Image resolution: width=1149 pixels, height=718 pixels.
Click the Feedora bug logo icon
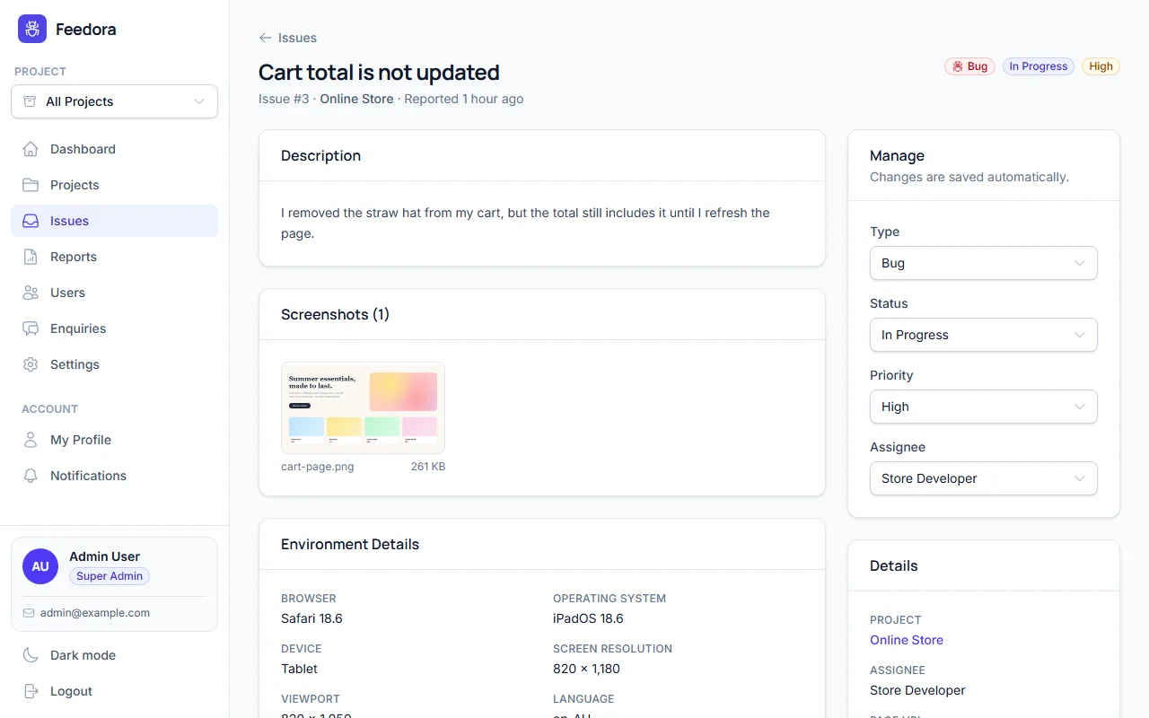(x=32, y=29)
